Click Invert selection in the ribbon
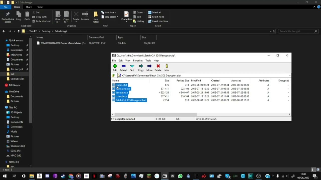The height and width of the screenshot is (180, 321). click(x=158, y=21)
